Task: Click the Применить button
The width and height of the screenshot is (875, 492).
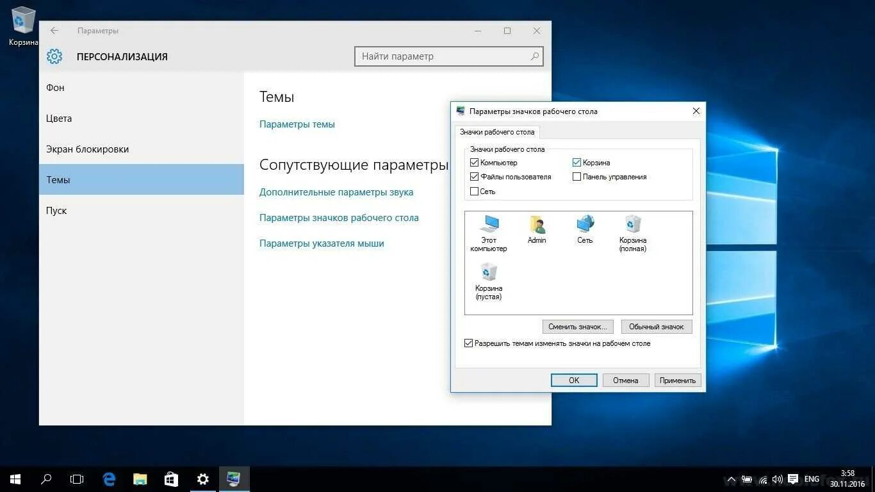Action: point(678,380)
